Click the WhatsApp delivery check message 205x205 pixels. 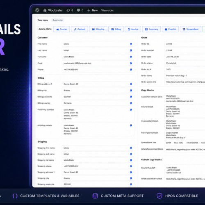[x=185, y=179]
